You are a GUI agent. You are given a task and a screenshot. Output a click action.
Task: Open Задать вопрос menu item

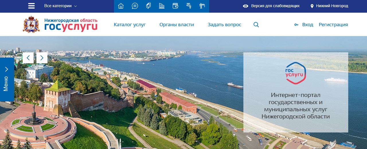click(225, 25)
